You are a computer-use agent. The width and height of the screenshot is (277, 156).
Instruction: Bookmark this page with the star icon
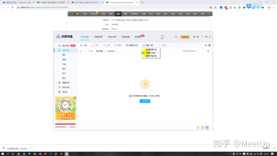tap(215, 7)
